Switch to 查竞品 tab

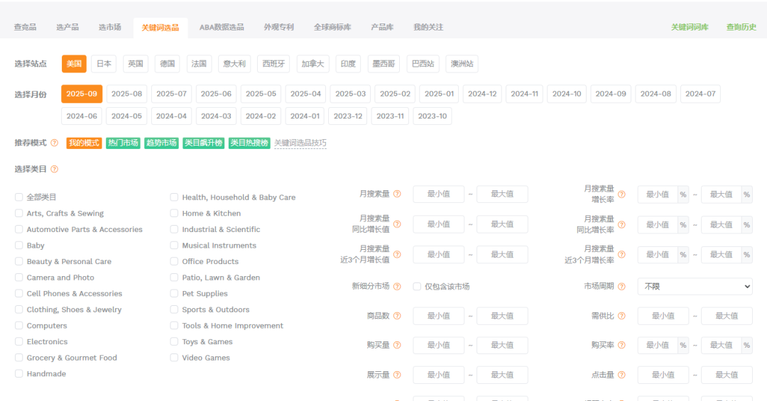click(x=25, y=28)
